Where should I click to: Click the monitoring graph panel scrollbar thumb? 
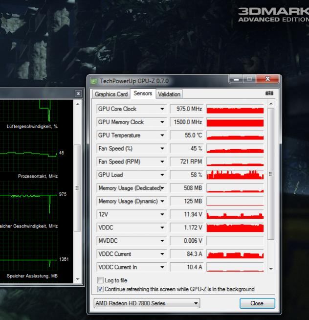(x=77, y=188)
